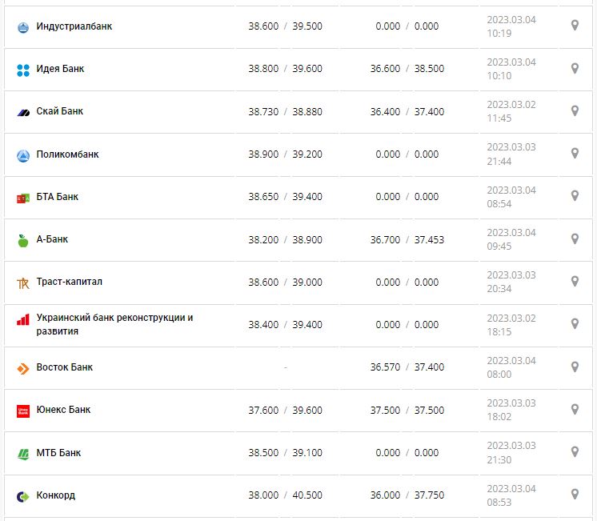Open the Поликомбанк bank name link
Screen dimensions: 597x521
(67, 154)
